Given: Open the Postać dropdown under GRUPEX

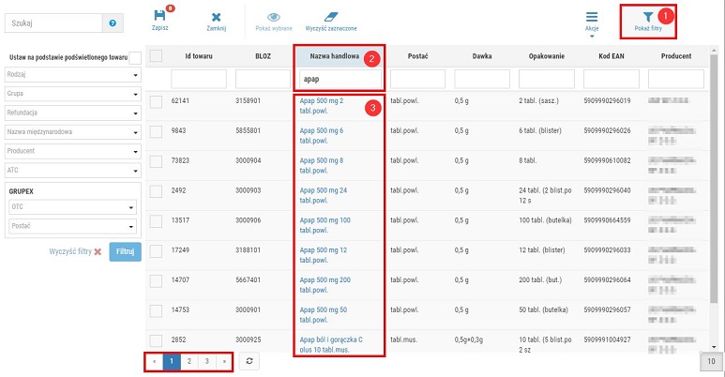Looking at the screenshot, I should [x=72, y=227].
